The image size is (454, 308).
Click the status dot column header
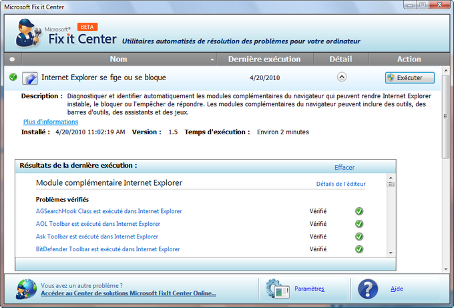[12, 59]
